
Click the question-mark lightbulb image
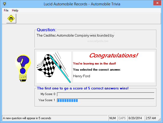(23, 68)
